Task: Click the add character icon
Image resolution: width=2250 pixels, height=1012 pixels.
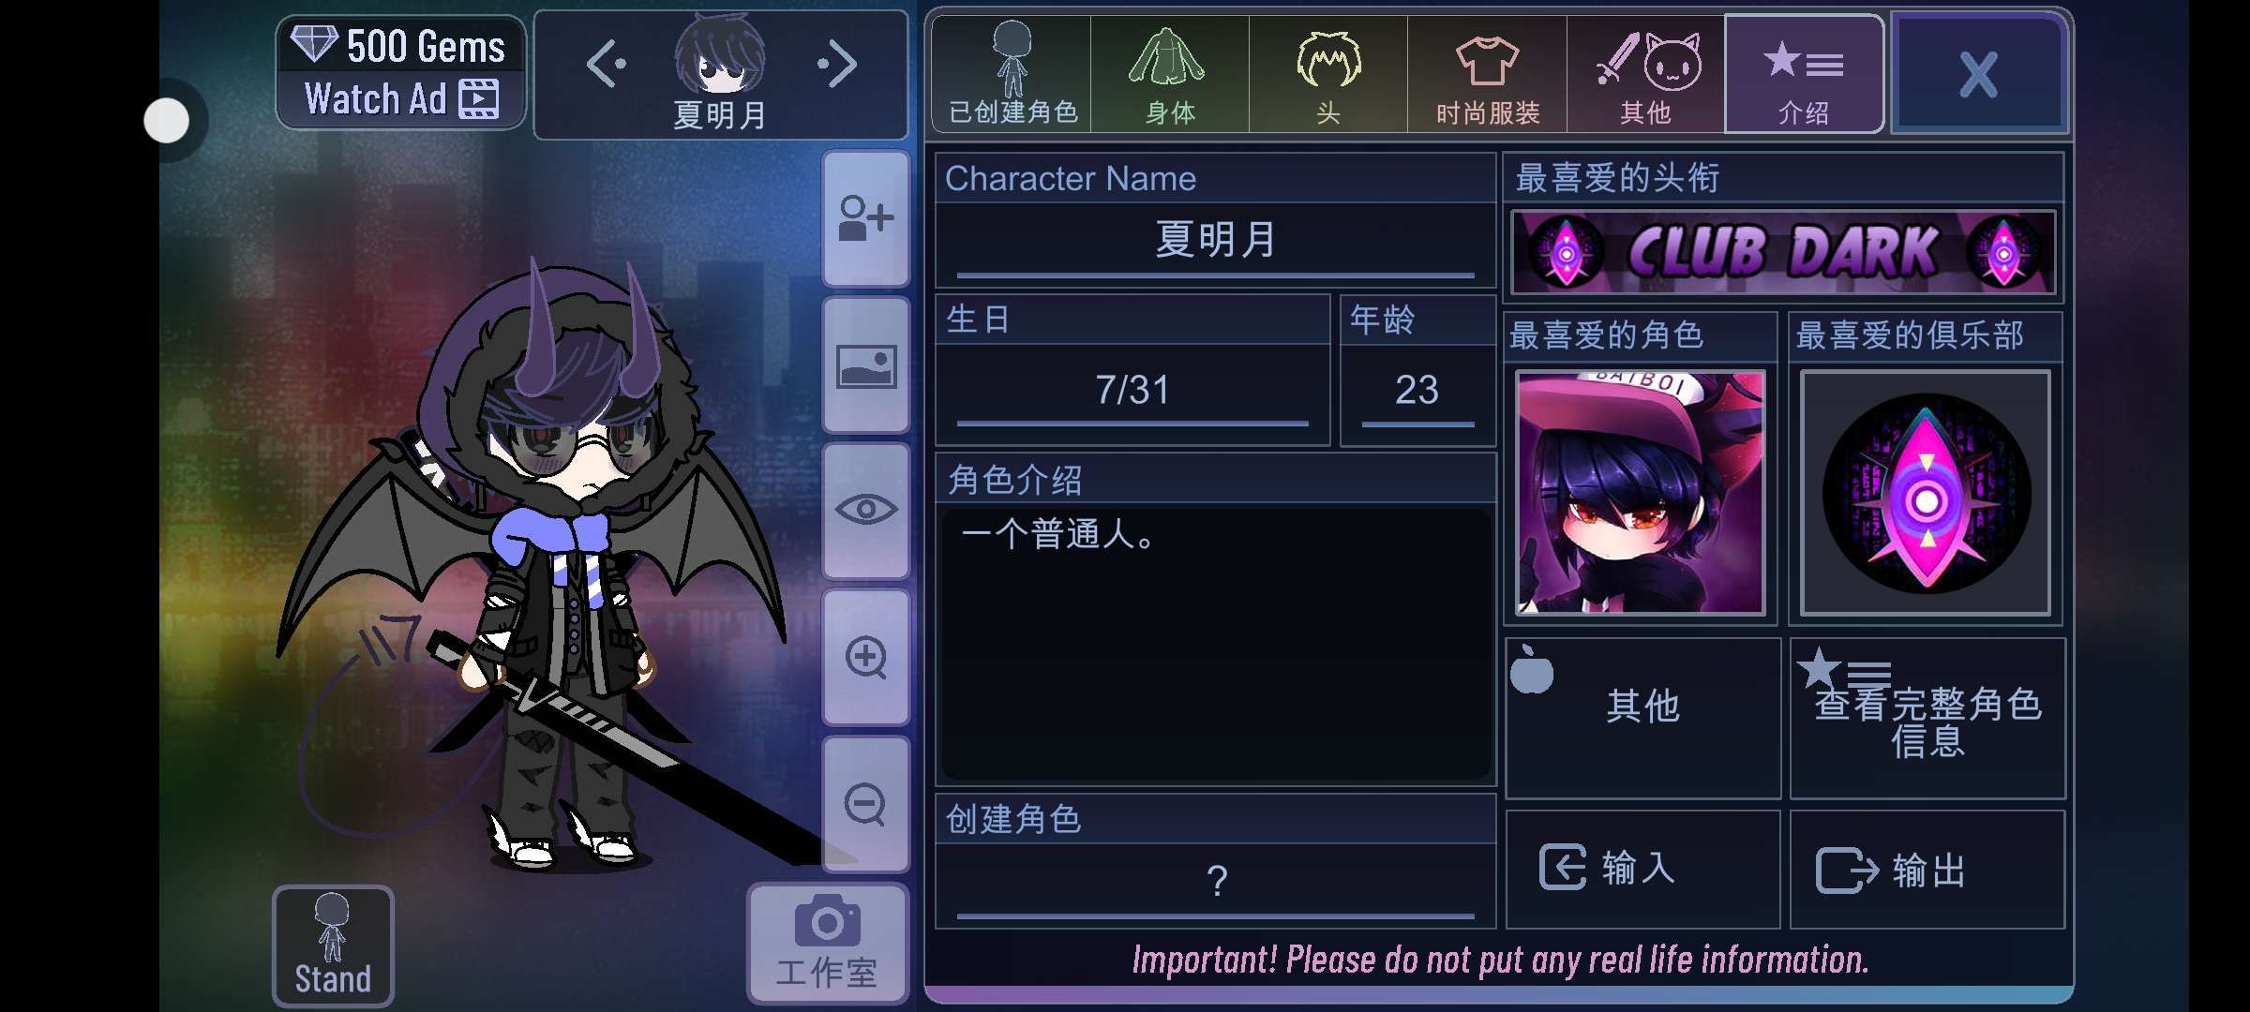Action: 865,219
